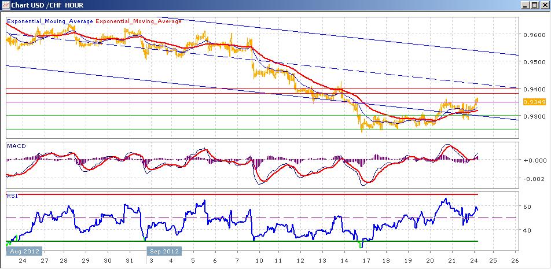Image resolution: width=551 pixels, height=269 pixels.
Task: Minimize the Chart USD/CHF window
Action: [x=525, y=5]
